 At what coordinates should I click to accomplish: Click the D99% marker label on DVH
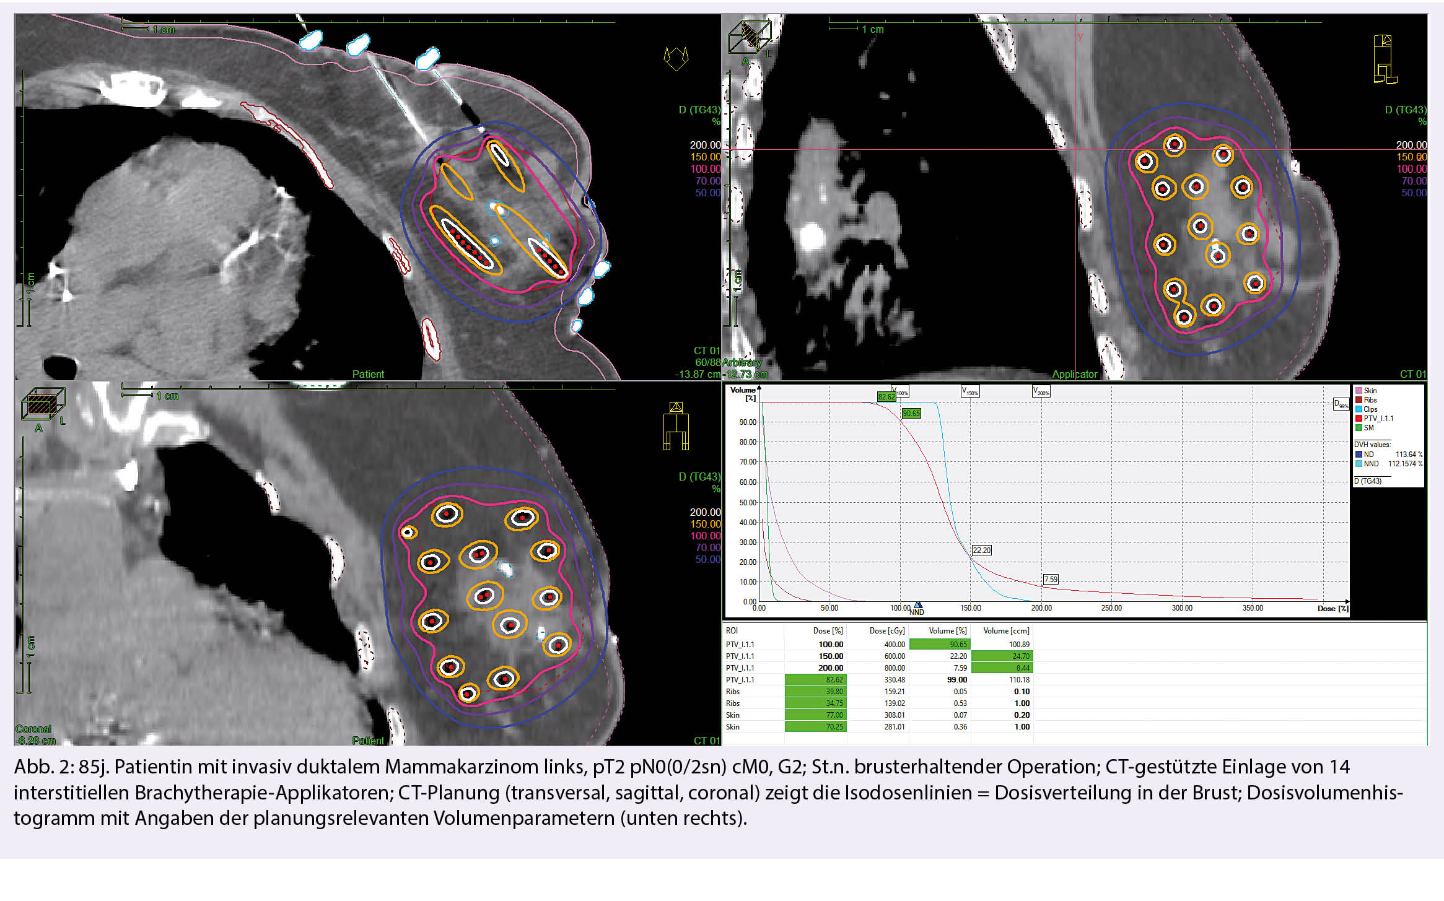1341,404
